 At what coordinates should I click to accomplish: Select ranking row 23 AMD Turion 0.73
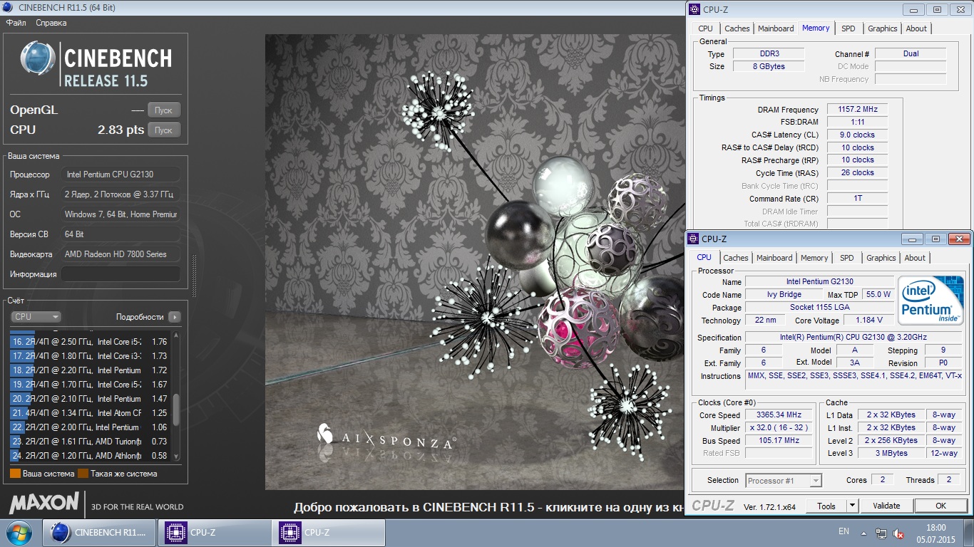tap(89, 442)
